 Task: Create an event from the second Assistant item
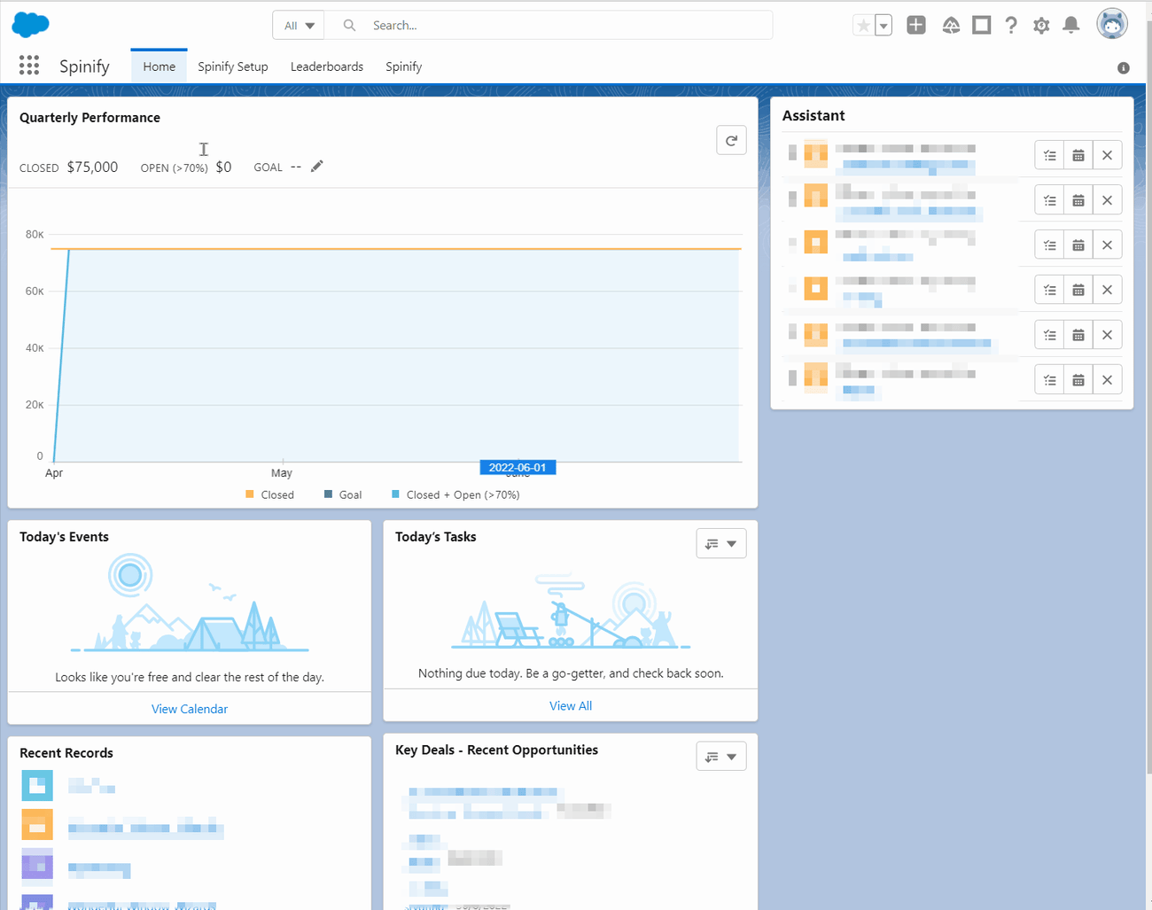point(1078,200)
